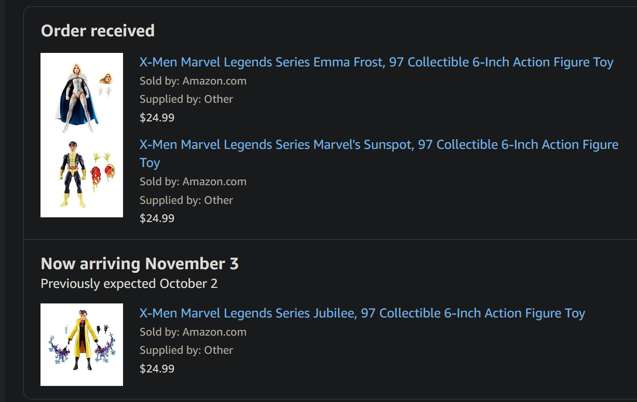This screenshot has width=637, height=402.
Task: Click the $24.99 price under Sunspot
Action: coord(157,218)
